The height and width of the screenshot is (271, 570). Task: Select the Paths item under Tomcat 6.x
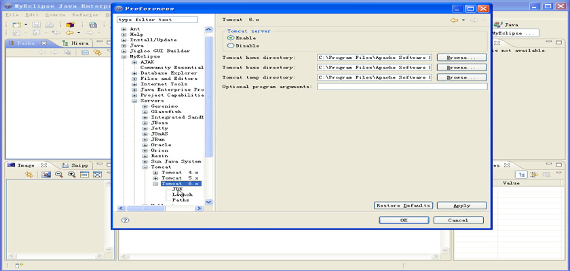180,200
